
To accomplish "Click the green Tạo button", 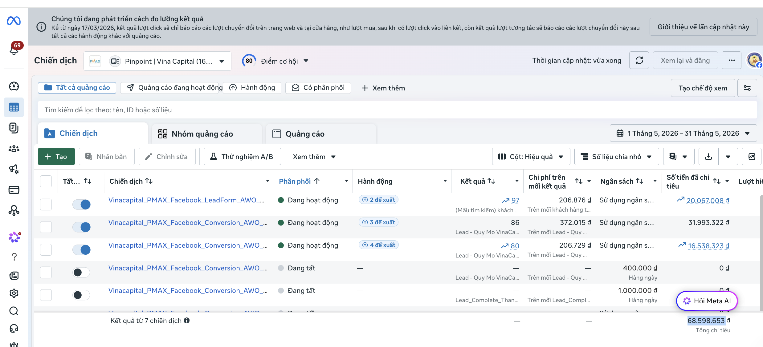I will point(56,157).
